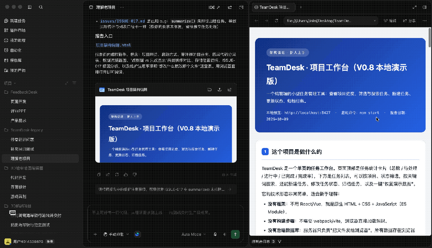Click the 编辑 button in preview toolbar

coord(390,21)
